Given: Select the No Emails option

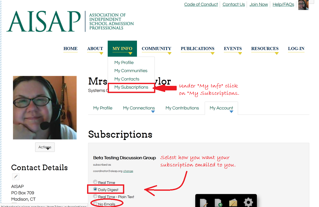Looking at the screenshot, I should (95, 204).
